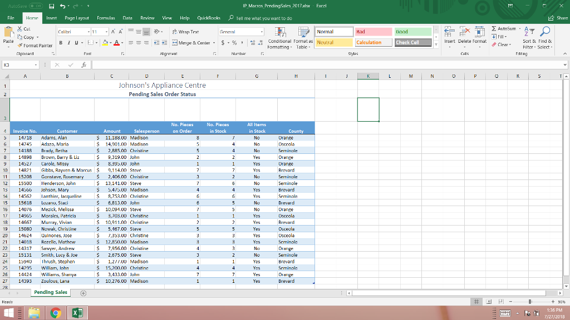This screenshot has width=570, height=320.
Task: Open the QuickBooks tab
Action: [209, 18]
